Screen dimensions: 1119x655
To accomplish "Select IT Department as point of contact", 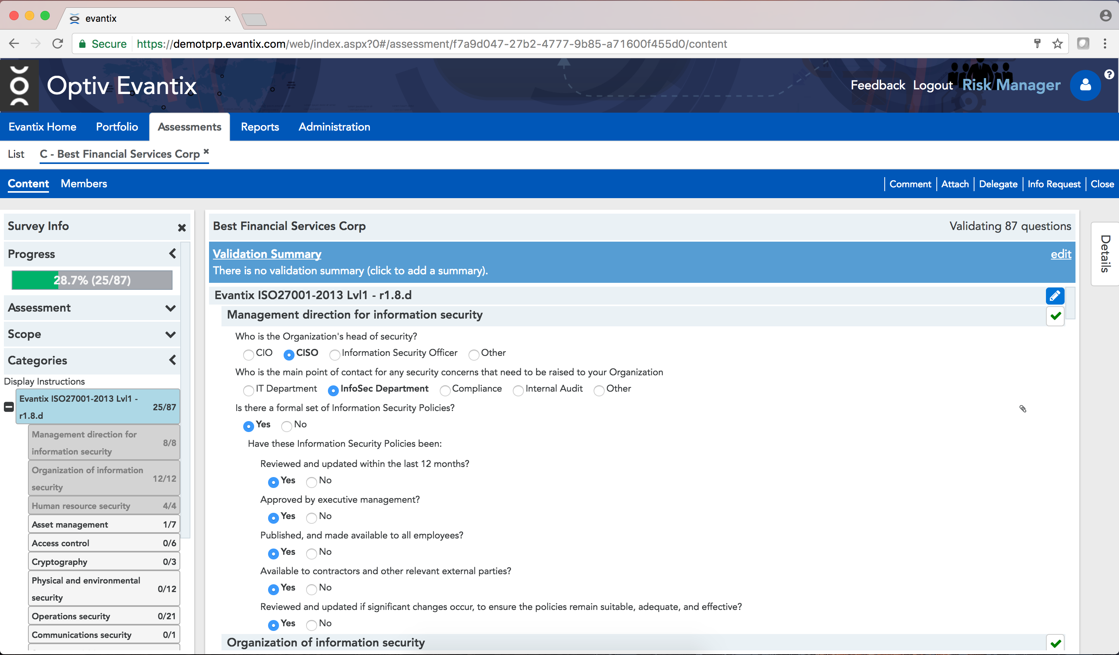I will point(248,390).
